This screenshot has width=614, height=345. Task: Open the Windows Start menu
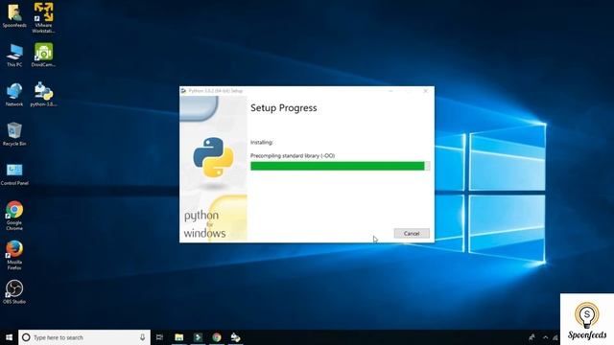(x=9, y=337)
